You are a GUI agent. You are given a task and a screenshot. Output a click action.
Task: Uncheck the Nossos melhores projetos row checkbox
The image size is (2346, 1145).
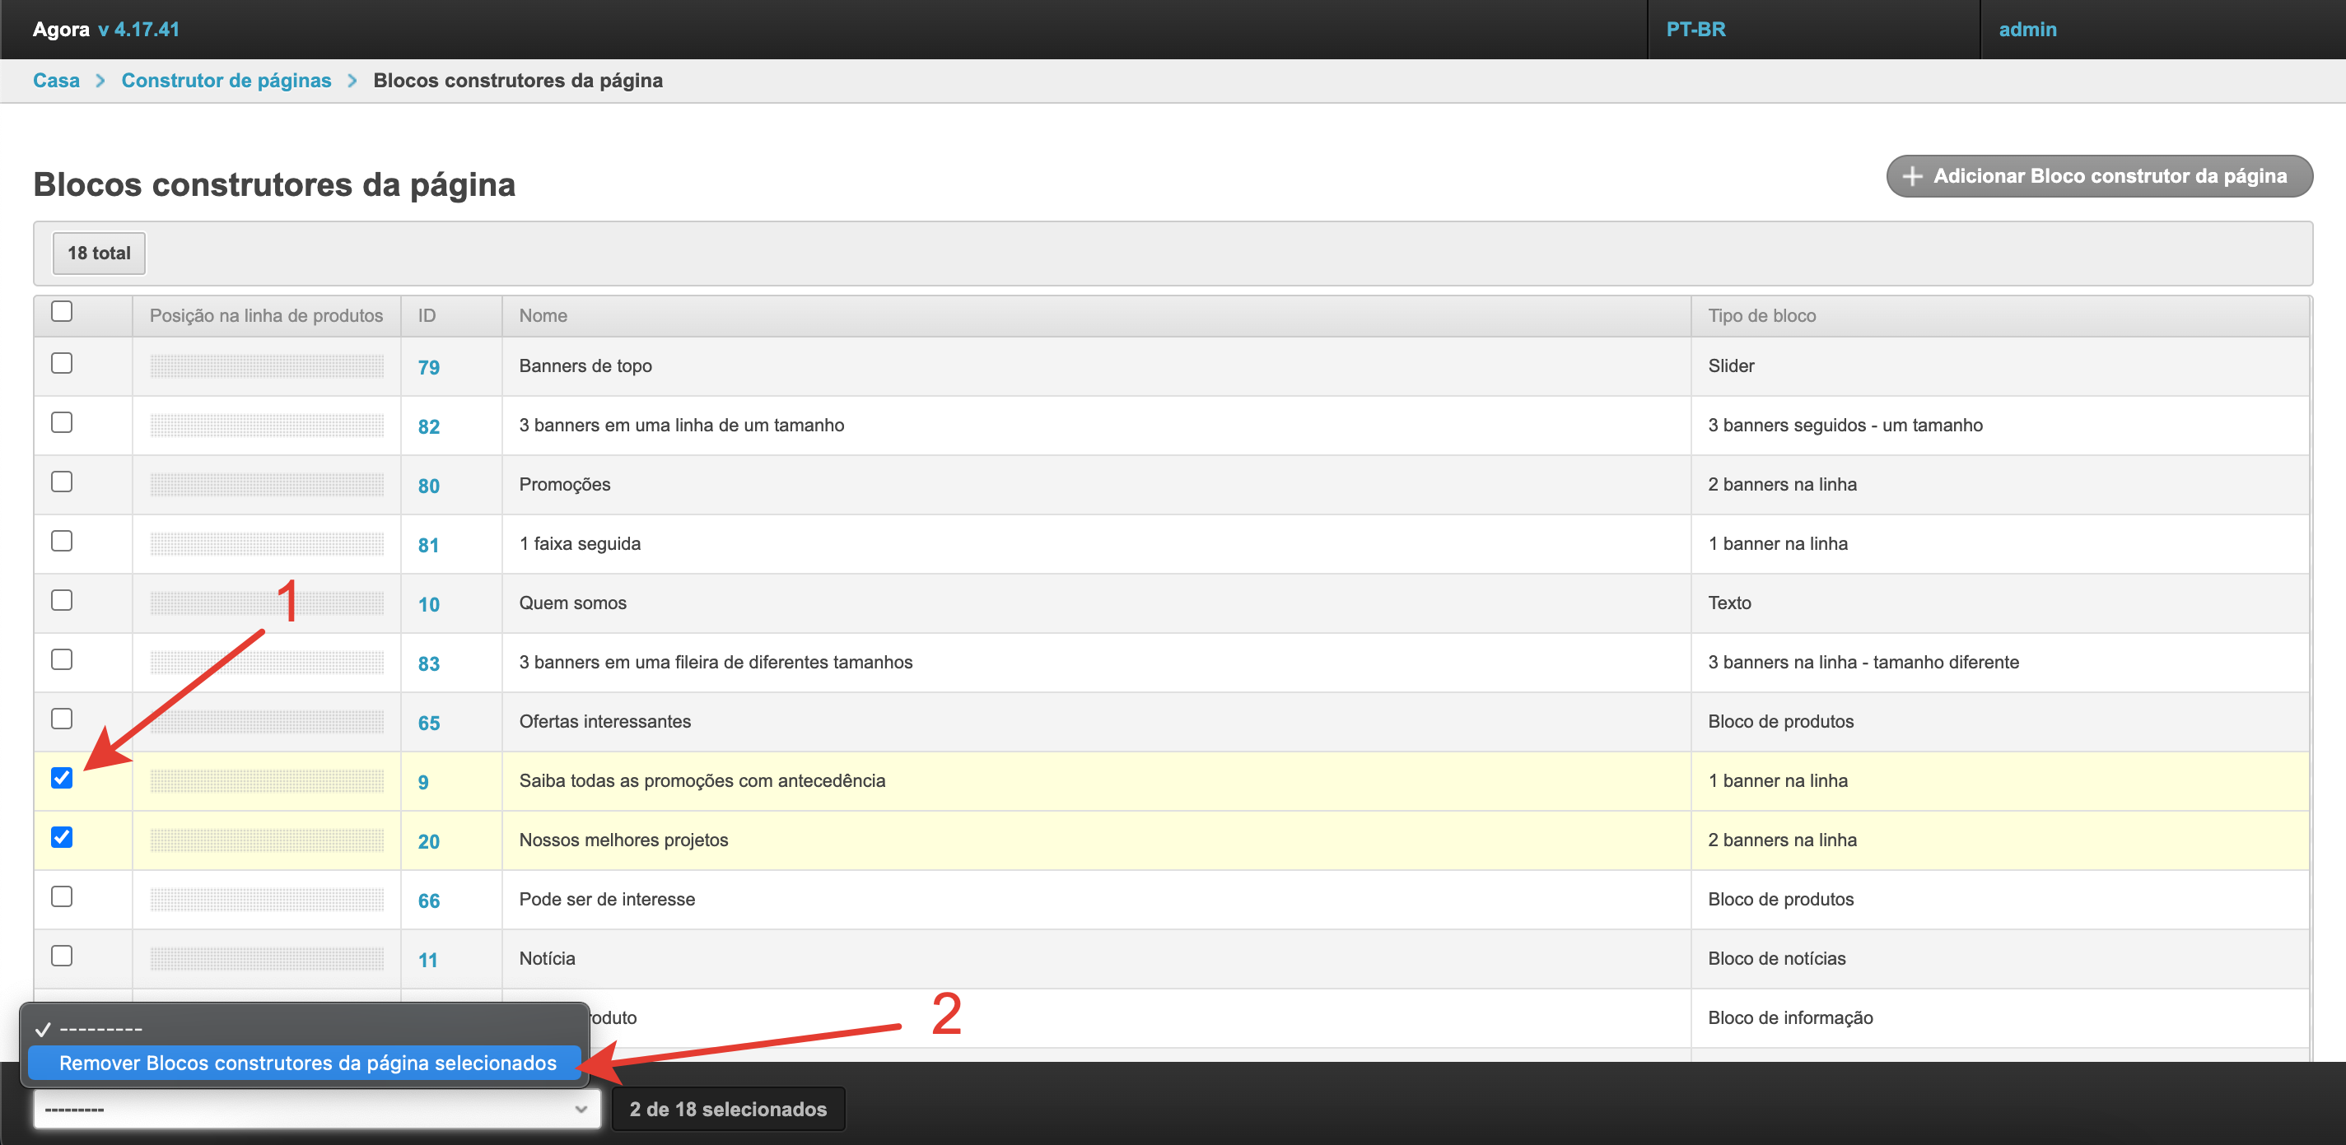pos(62,837)
